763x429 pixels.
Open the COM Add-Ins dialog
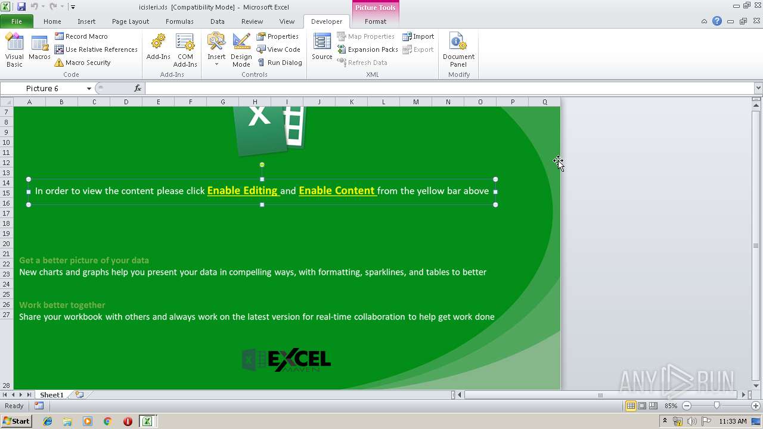(x=185, y=50)
